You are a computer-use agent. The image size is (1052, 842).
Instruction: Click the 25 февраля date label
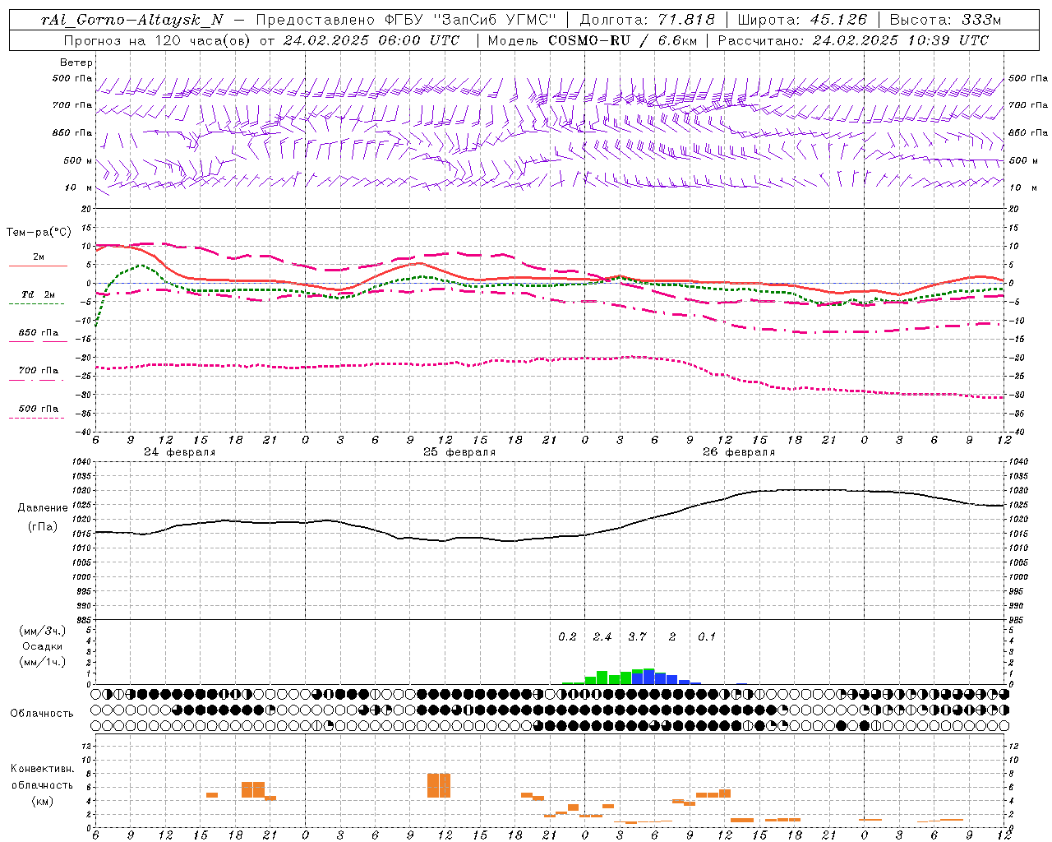point(459,452)
